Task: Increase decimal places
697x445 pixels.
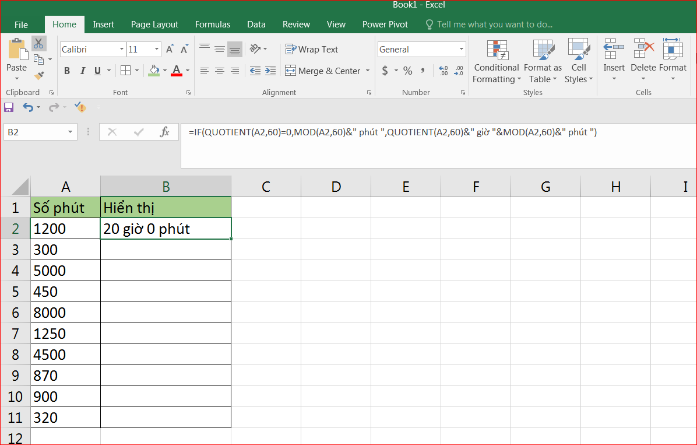Action: pos(443,71)
